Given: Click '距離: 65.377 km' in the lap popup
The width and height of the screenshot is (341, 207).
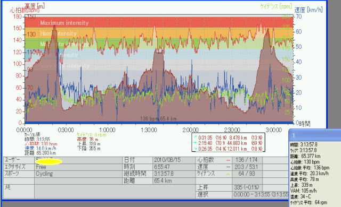Looking at the screenshot, I should point(305,156).
